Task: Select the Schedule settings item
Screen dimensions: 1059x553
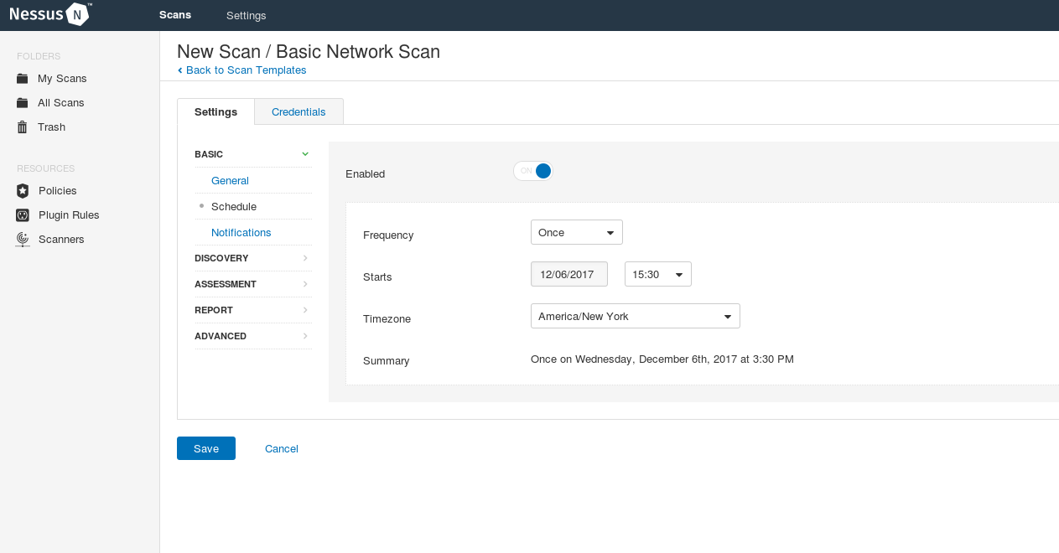Action: click(x=234, y=207)
